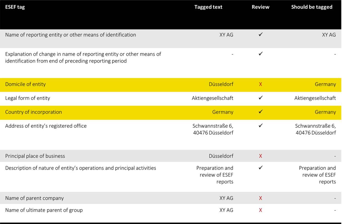Click the 'ESEF tag' column header
Viewport: 342px width, 224px height.
(15, 7)
